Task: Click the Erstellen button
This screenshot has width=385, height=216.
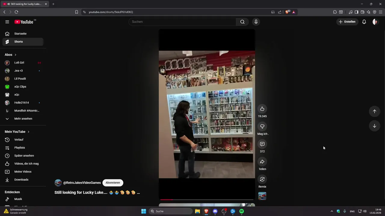Action: point(347,22)
